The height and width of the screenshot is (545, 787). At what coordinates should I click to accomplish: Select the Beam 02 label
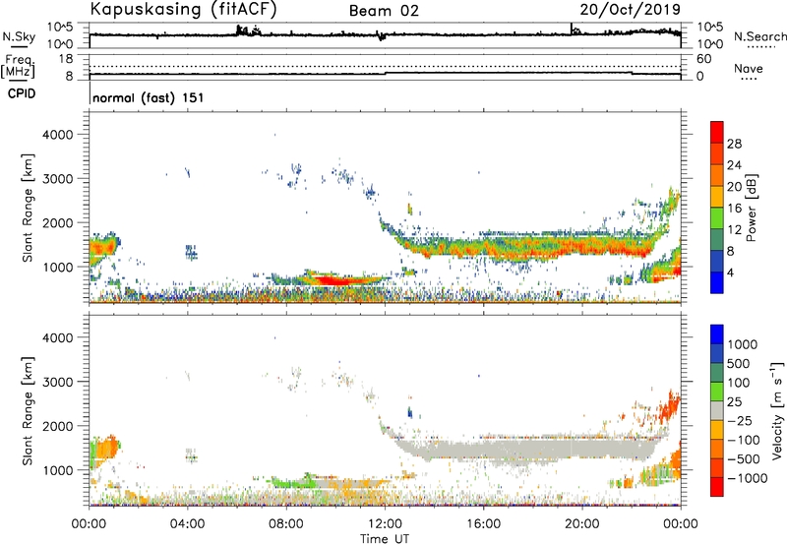tap(384, 11)
